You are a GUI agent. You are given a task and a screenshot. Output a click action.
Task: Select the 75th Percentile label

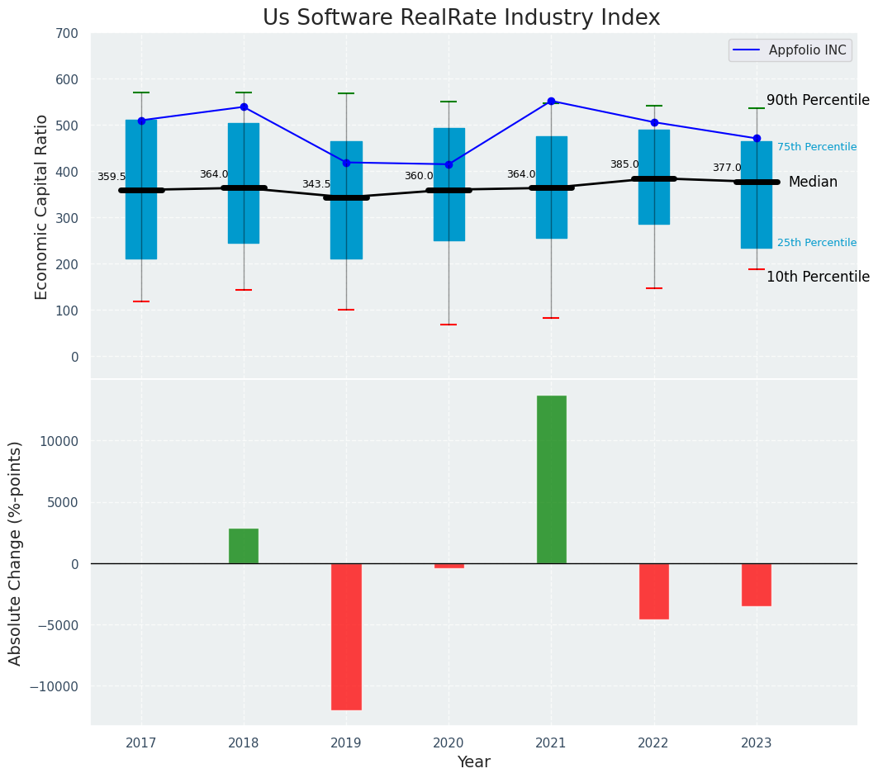pos(816,147)
